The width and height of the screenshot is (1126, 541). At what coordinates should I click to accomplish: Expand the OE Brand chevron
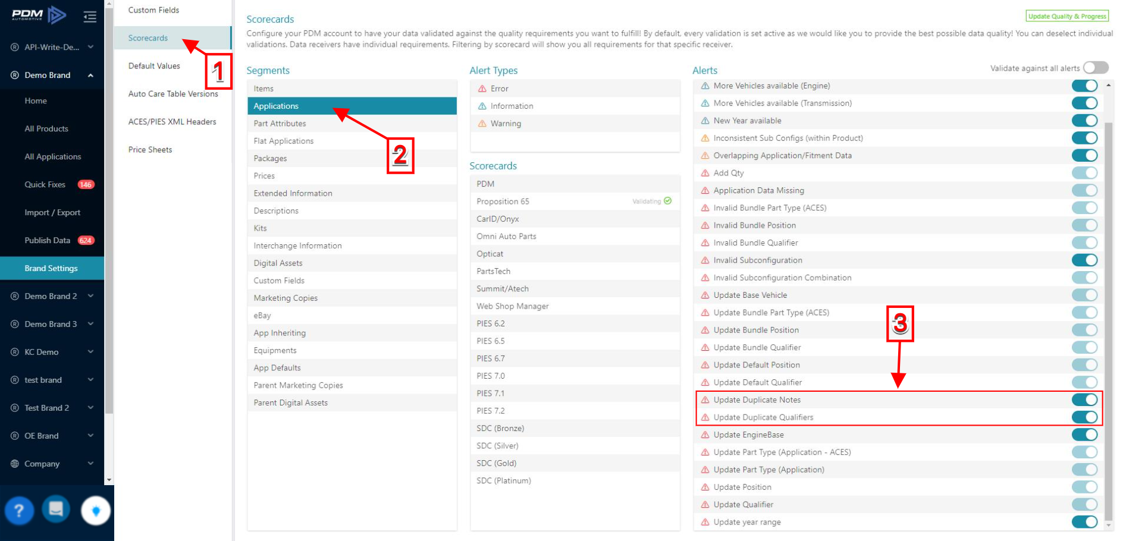tap(90, 435)
